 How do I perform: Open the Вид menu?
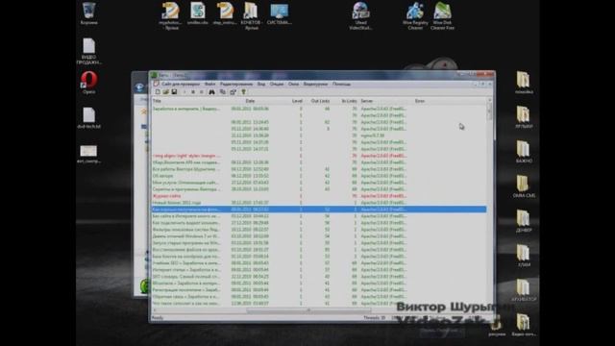261,84
